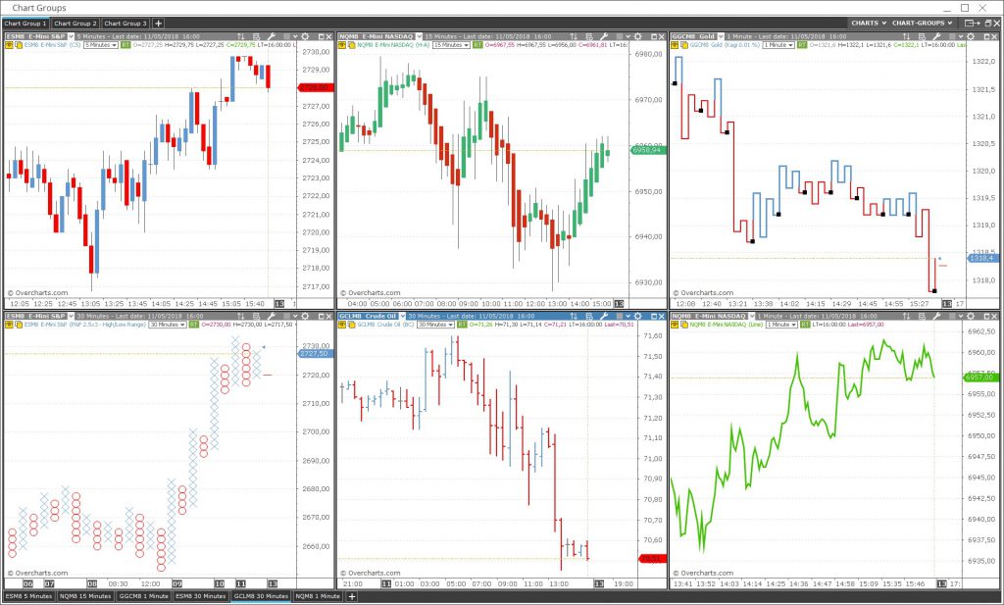The width and height of the screenshot is (1004, 605).
Task: Select the GCLM8 30 Minutes tab at the bottom
Action: (x=257, y=594)
